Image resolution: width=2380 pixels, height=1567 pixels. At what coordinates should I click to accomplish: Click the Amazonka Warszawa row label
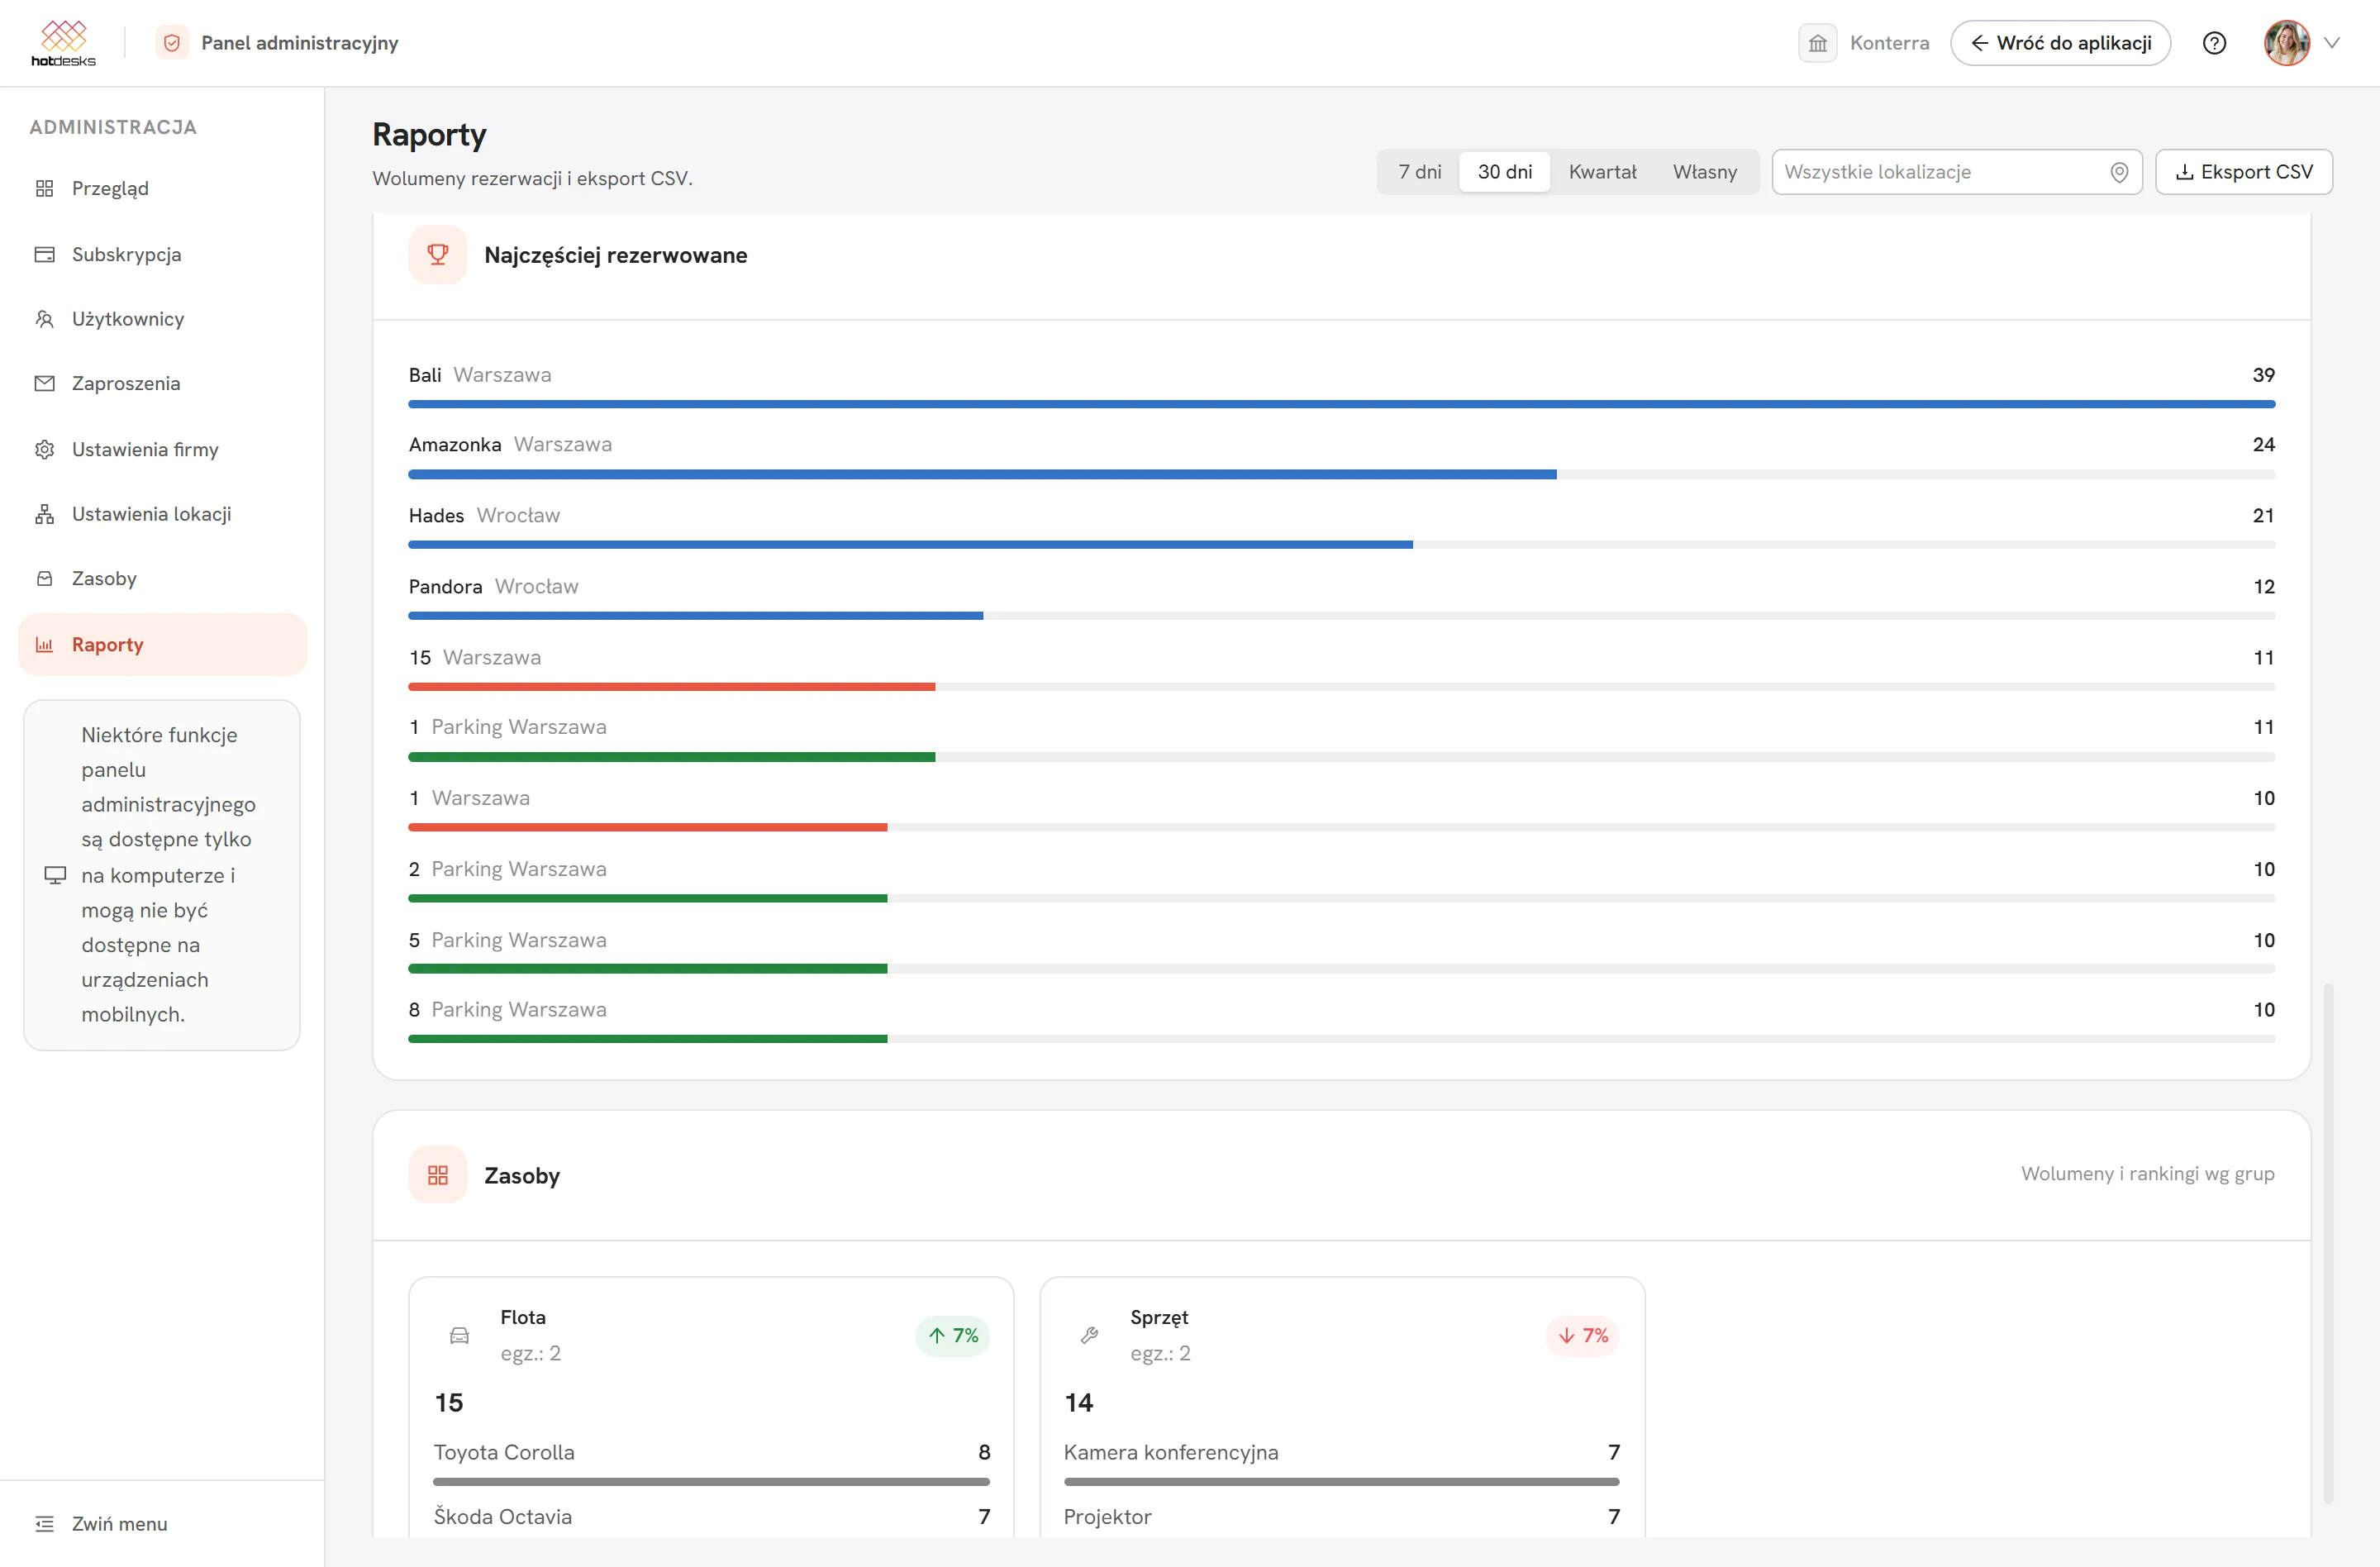510,444
